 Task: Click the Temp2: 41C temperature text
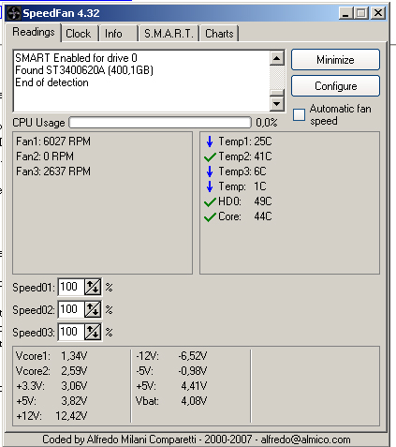pos(245,156)
